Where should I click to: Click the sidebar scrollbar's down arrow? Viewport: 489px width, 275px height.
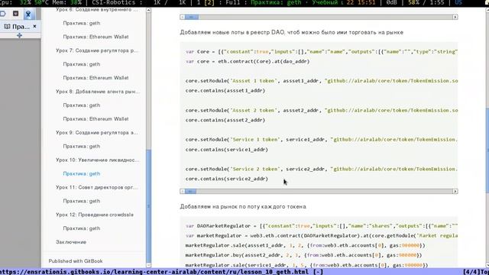pyautogui.click(x=148, y=265)
